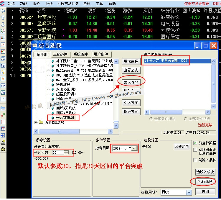Switch to the 系统条件 tab
Image resolution: width=221 pixels, height=200 pixels.
click(x=81, y=54)
